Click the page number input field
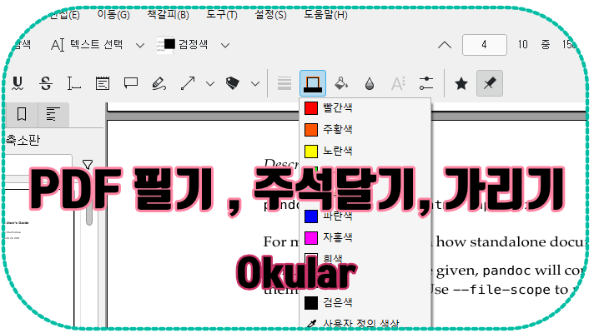The image size is (594, 333). [484, 45]
